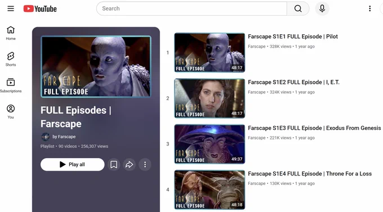The image size is (383, 212).
Task: Click Farscape channel name under S1E3 video
Action: tap(256, 138)
